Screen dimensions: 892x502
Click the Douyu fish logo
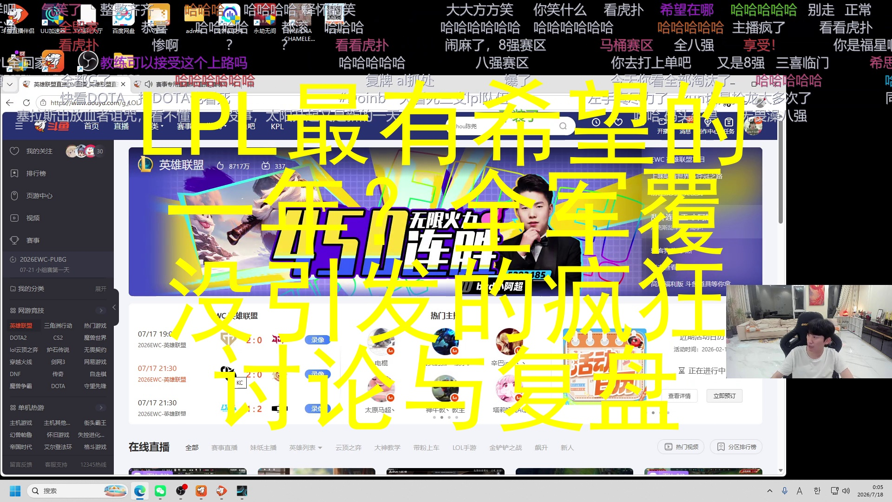52,126
